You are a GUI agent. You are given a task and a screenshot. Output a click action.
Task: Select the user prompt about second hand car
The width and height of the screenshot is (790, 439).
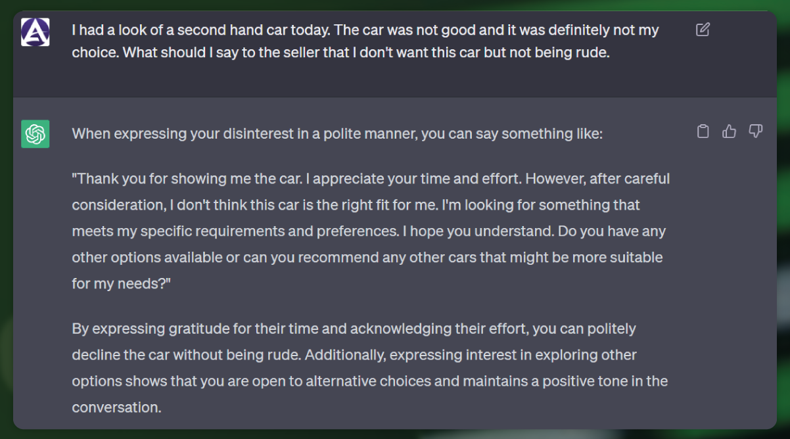tap(365, 41)
